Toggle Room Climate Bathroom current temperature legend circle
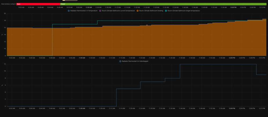Image resolution: width=268 pixels, height=117 pixels. pyautogui.click(x=100, y=11)
